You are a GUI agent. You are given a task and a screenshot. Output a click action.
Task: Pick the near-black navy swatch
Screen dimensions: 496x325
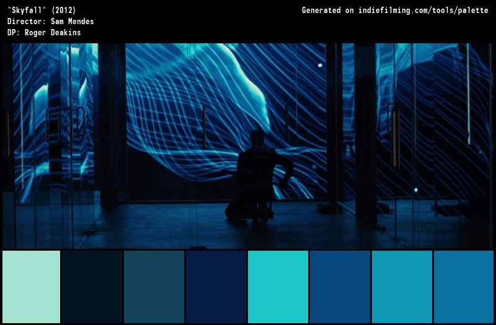[x=92, y=287]
